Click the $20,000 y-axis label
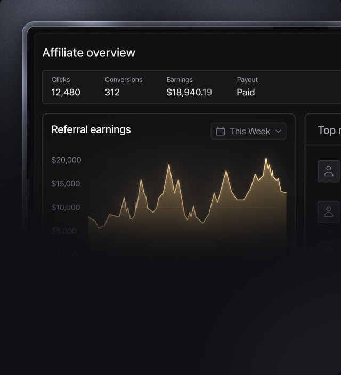Viewport: 341px width, 375px height. (x=66, y=160)
